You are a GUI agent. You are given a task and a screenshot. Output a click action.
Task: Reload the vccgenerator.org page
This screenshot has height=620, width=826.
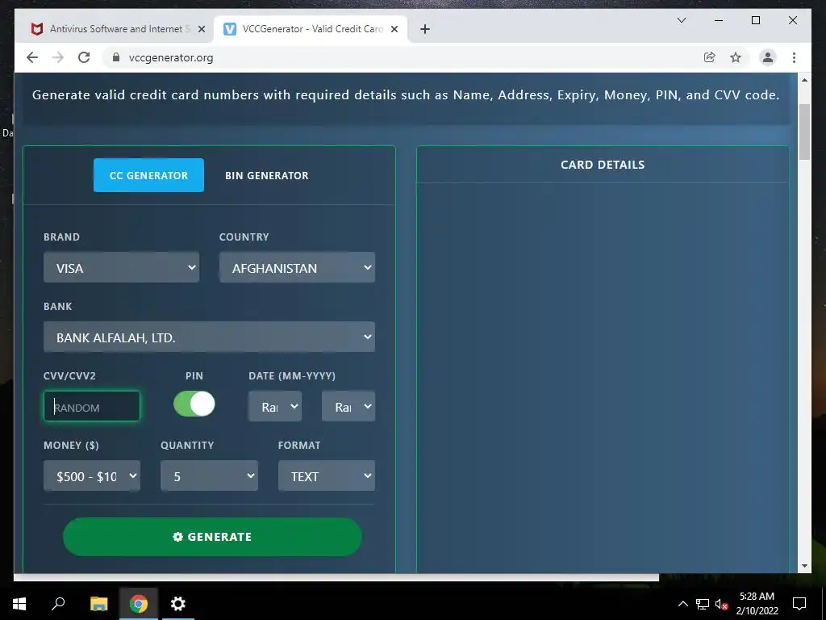(84, 57)
